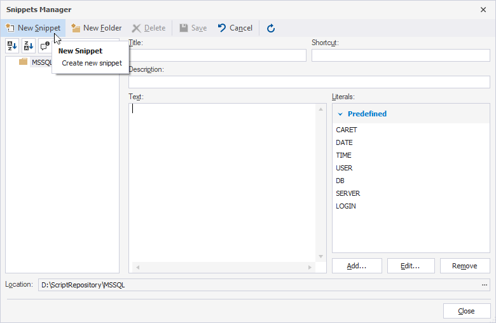Click the Close button at the bottom
This screenshot has height=323, width=496.
tap(466, 311)
